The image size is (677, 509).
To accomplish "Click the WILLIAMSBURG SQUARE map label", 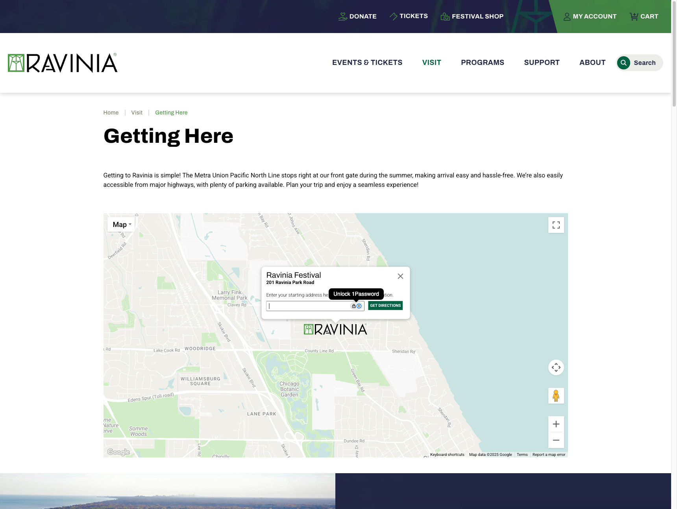I will pos(201,381).
